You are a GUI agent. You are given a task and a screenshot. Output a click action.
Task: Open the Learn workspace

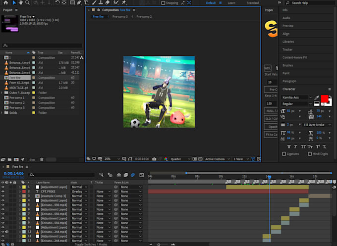(231, 3)
